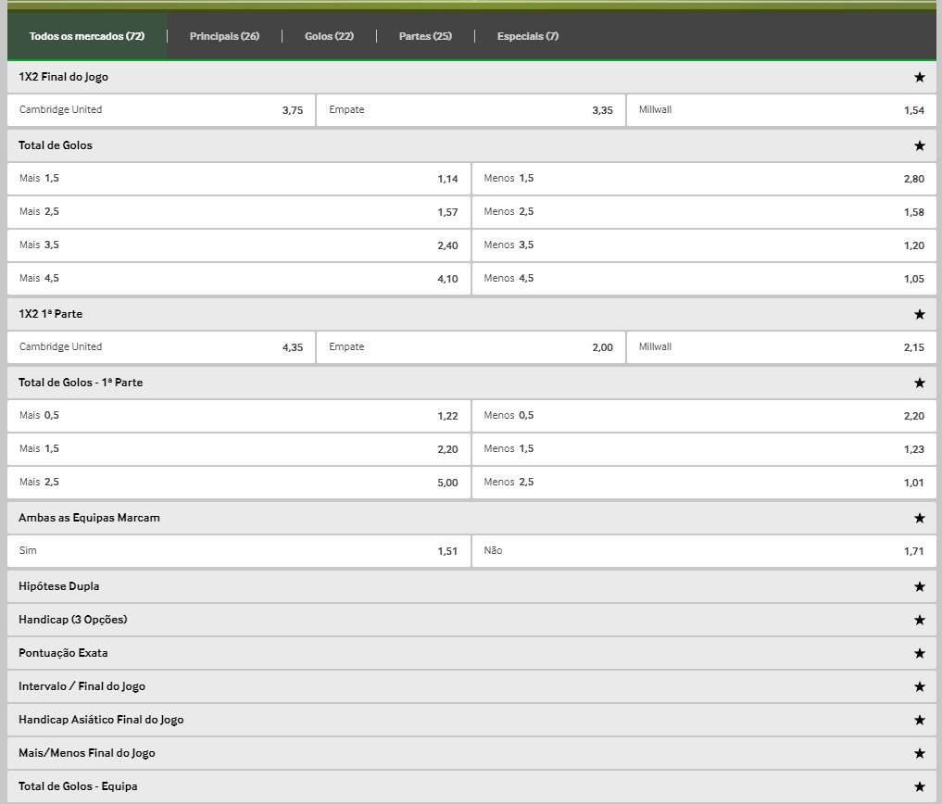Favorite Mais/Menos Final do Jogo star

click(x=919, y=754)
